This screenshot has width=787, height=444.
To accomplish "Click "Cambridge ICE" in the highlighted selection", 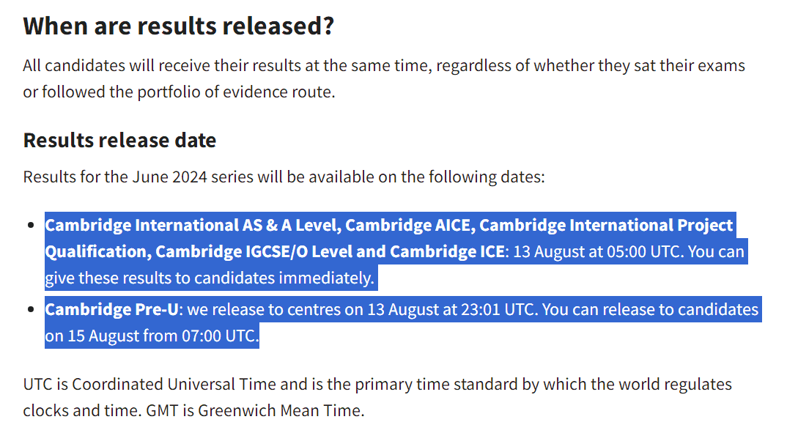I will (447, 251).
